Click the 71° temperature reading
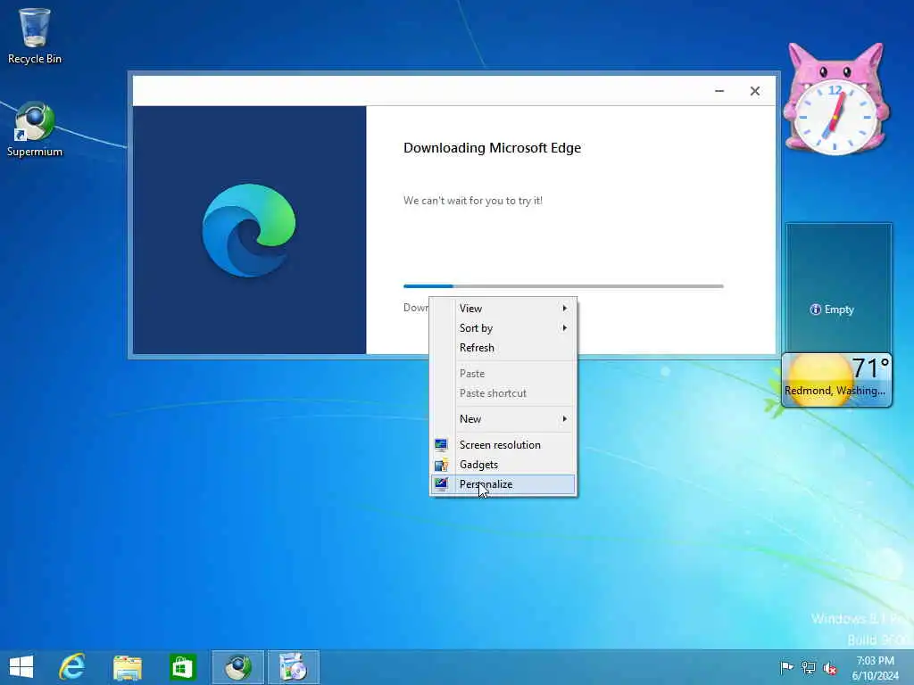The width and height of the screenshot is (914, 685). click(x=870, y=367)
